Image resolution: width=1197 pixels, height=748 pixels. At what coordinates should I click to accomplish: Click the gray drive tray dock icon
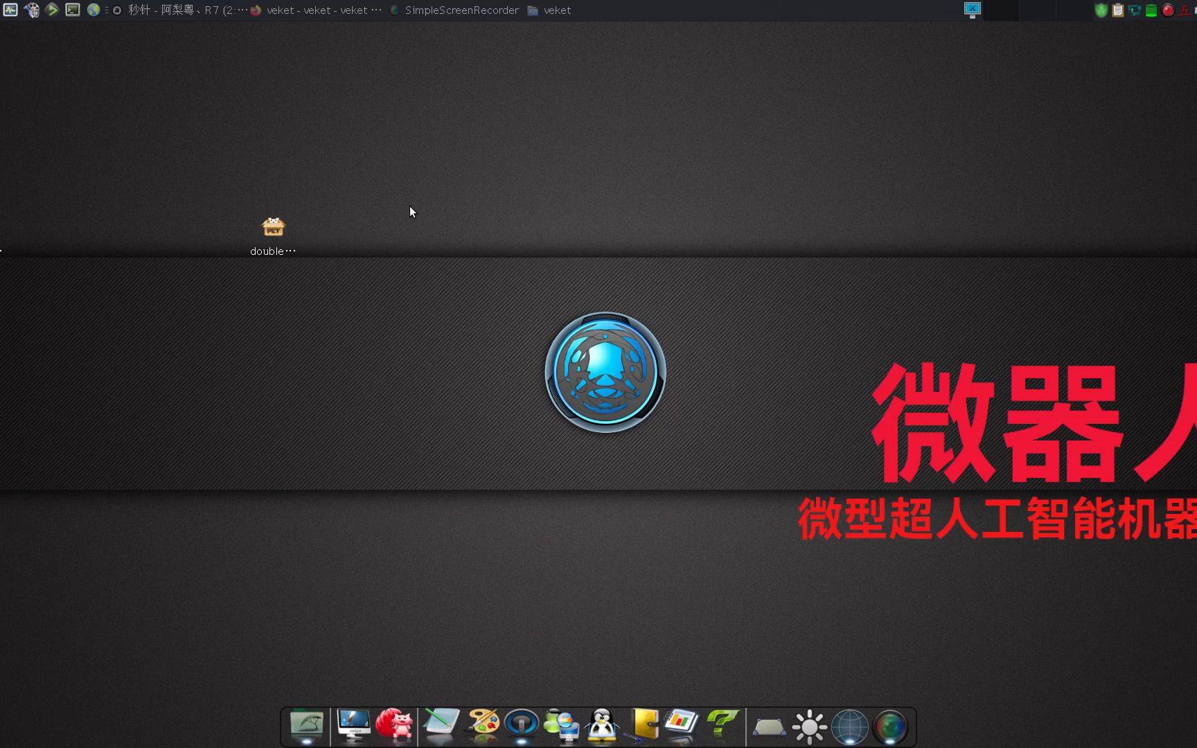769,727
